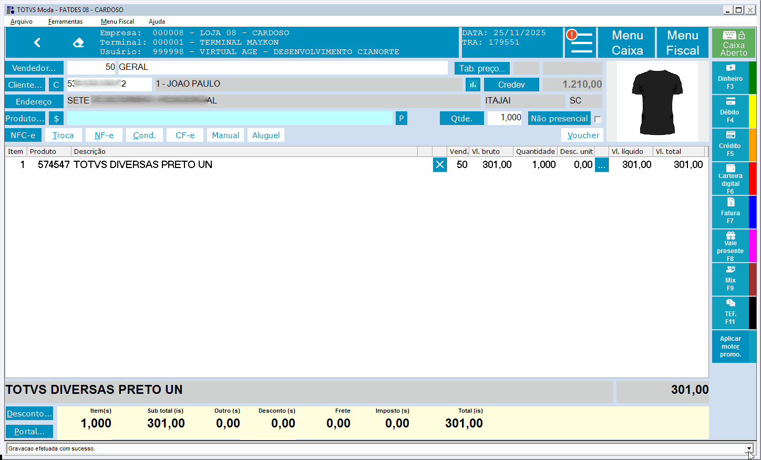This screenshot has height=460, width=761.
Task: Click the status message Gravacao efetuada com sucesso.
Action: 52,448
